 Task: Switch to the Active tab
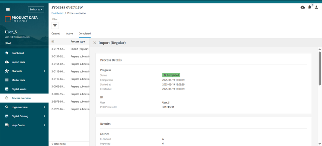69,34
